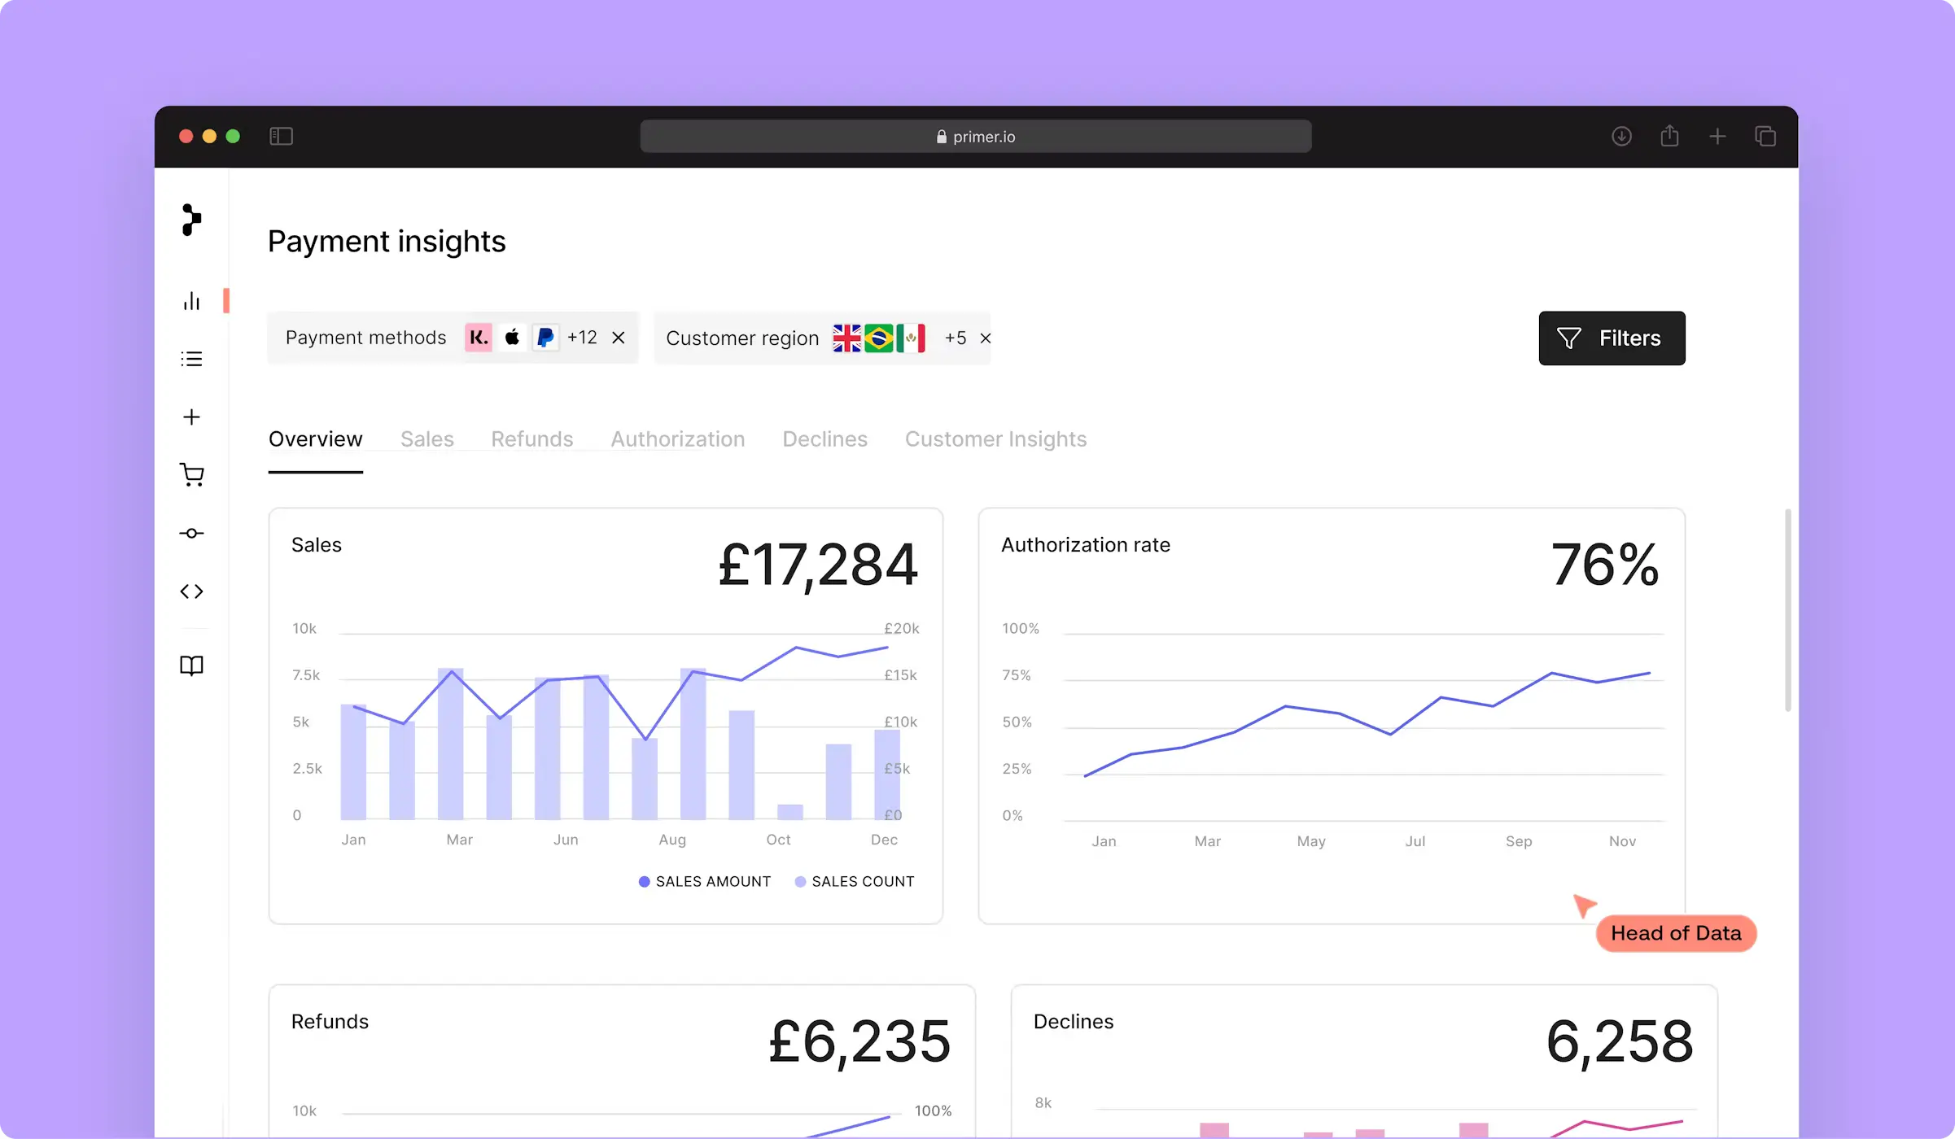Remove the Customer region filter chip
The height and width of the screenshot is (1139, 1955).
coord(985,338)
